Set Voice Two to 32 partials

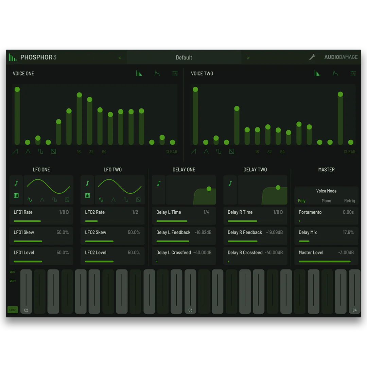pos(269,152)
